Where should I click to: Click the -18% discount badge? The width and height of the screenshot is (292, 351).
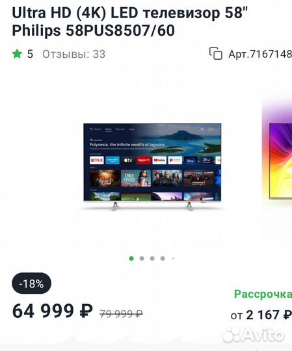coord(32,283)
